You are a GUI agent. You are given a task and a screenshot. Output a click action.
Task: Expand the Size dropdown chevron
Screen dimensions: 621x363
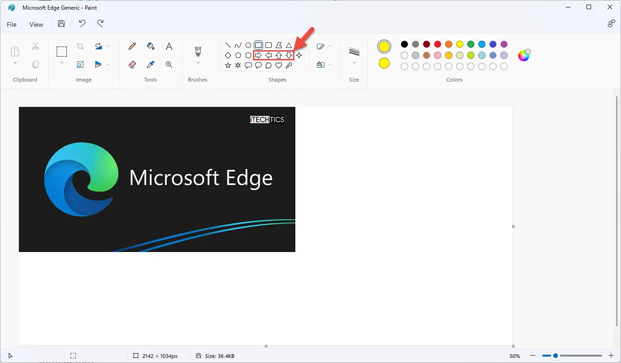(x=354, y=63)
